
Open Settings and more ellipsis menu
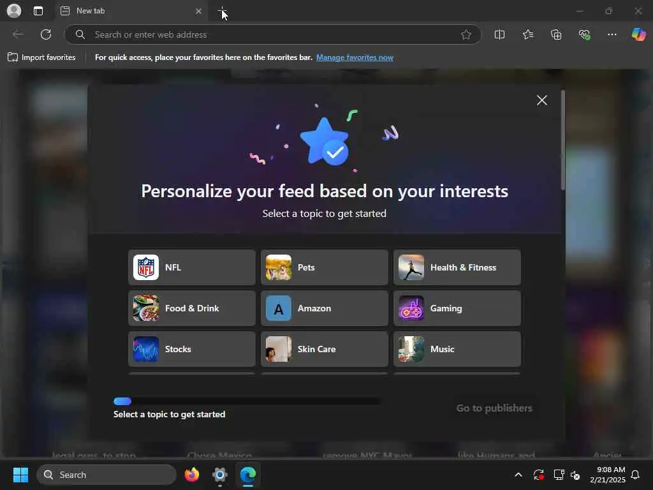coord(612,34)
